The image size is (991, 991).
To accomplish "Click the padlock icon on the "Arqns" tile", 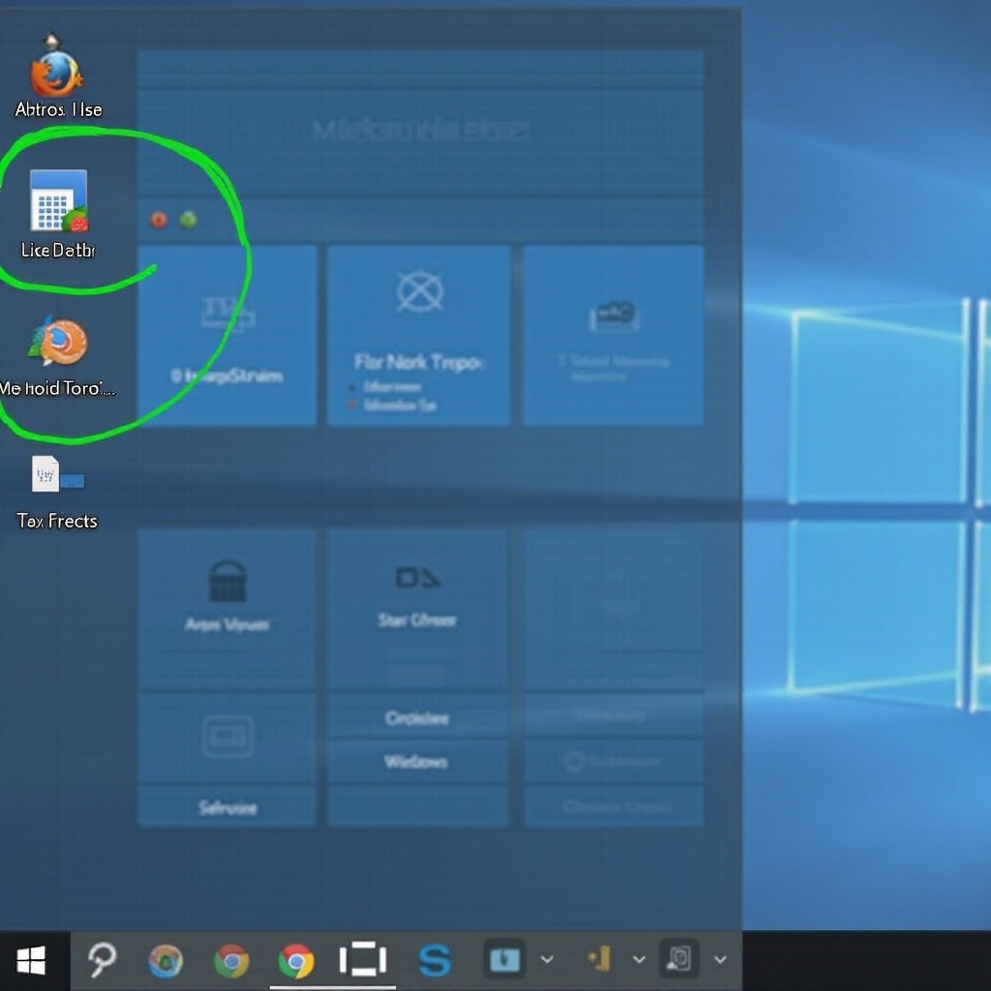I will tap(227, 582).
